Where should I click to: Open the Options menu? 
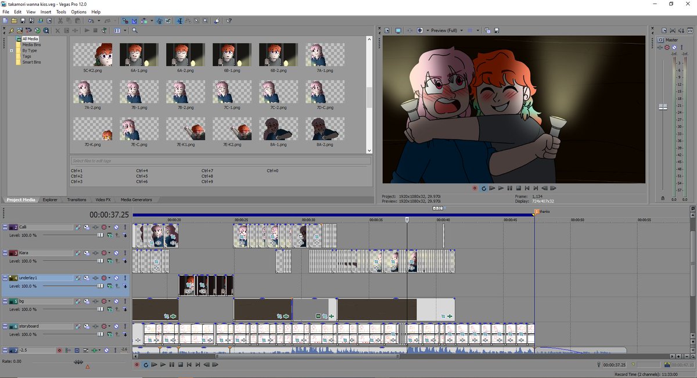[78, 12]
